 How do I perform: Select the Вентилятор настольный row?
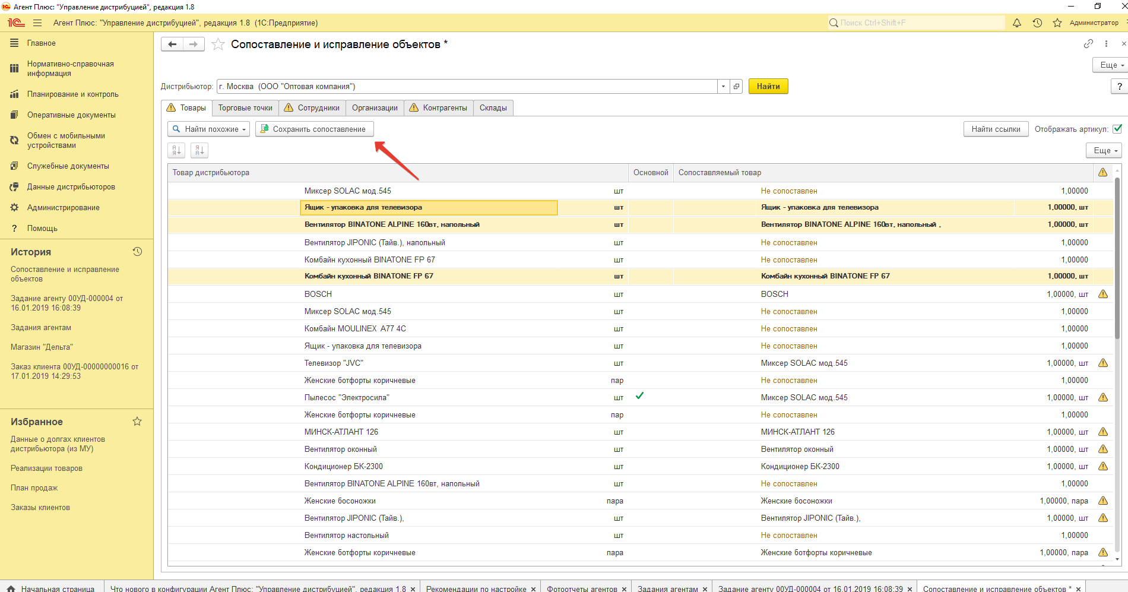pyautogui.click(x=640, y=535)
